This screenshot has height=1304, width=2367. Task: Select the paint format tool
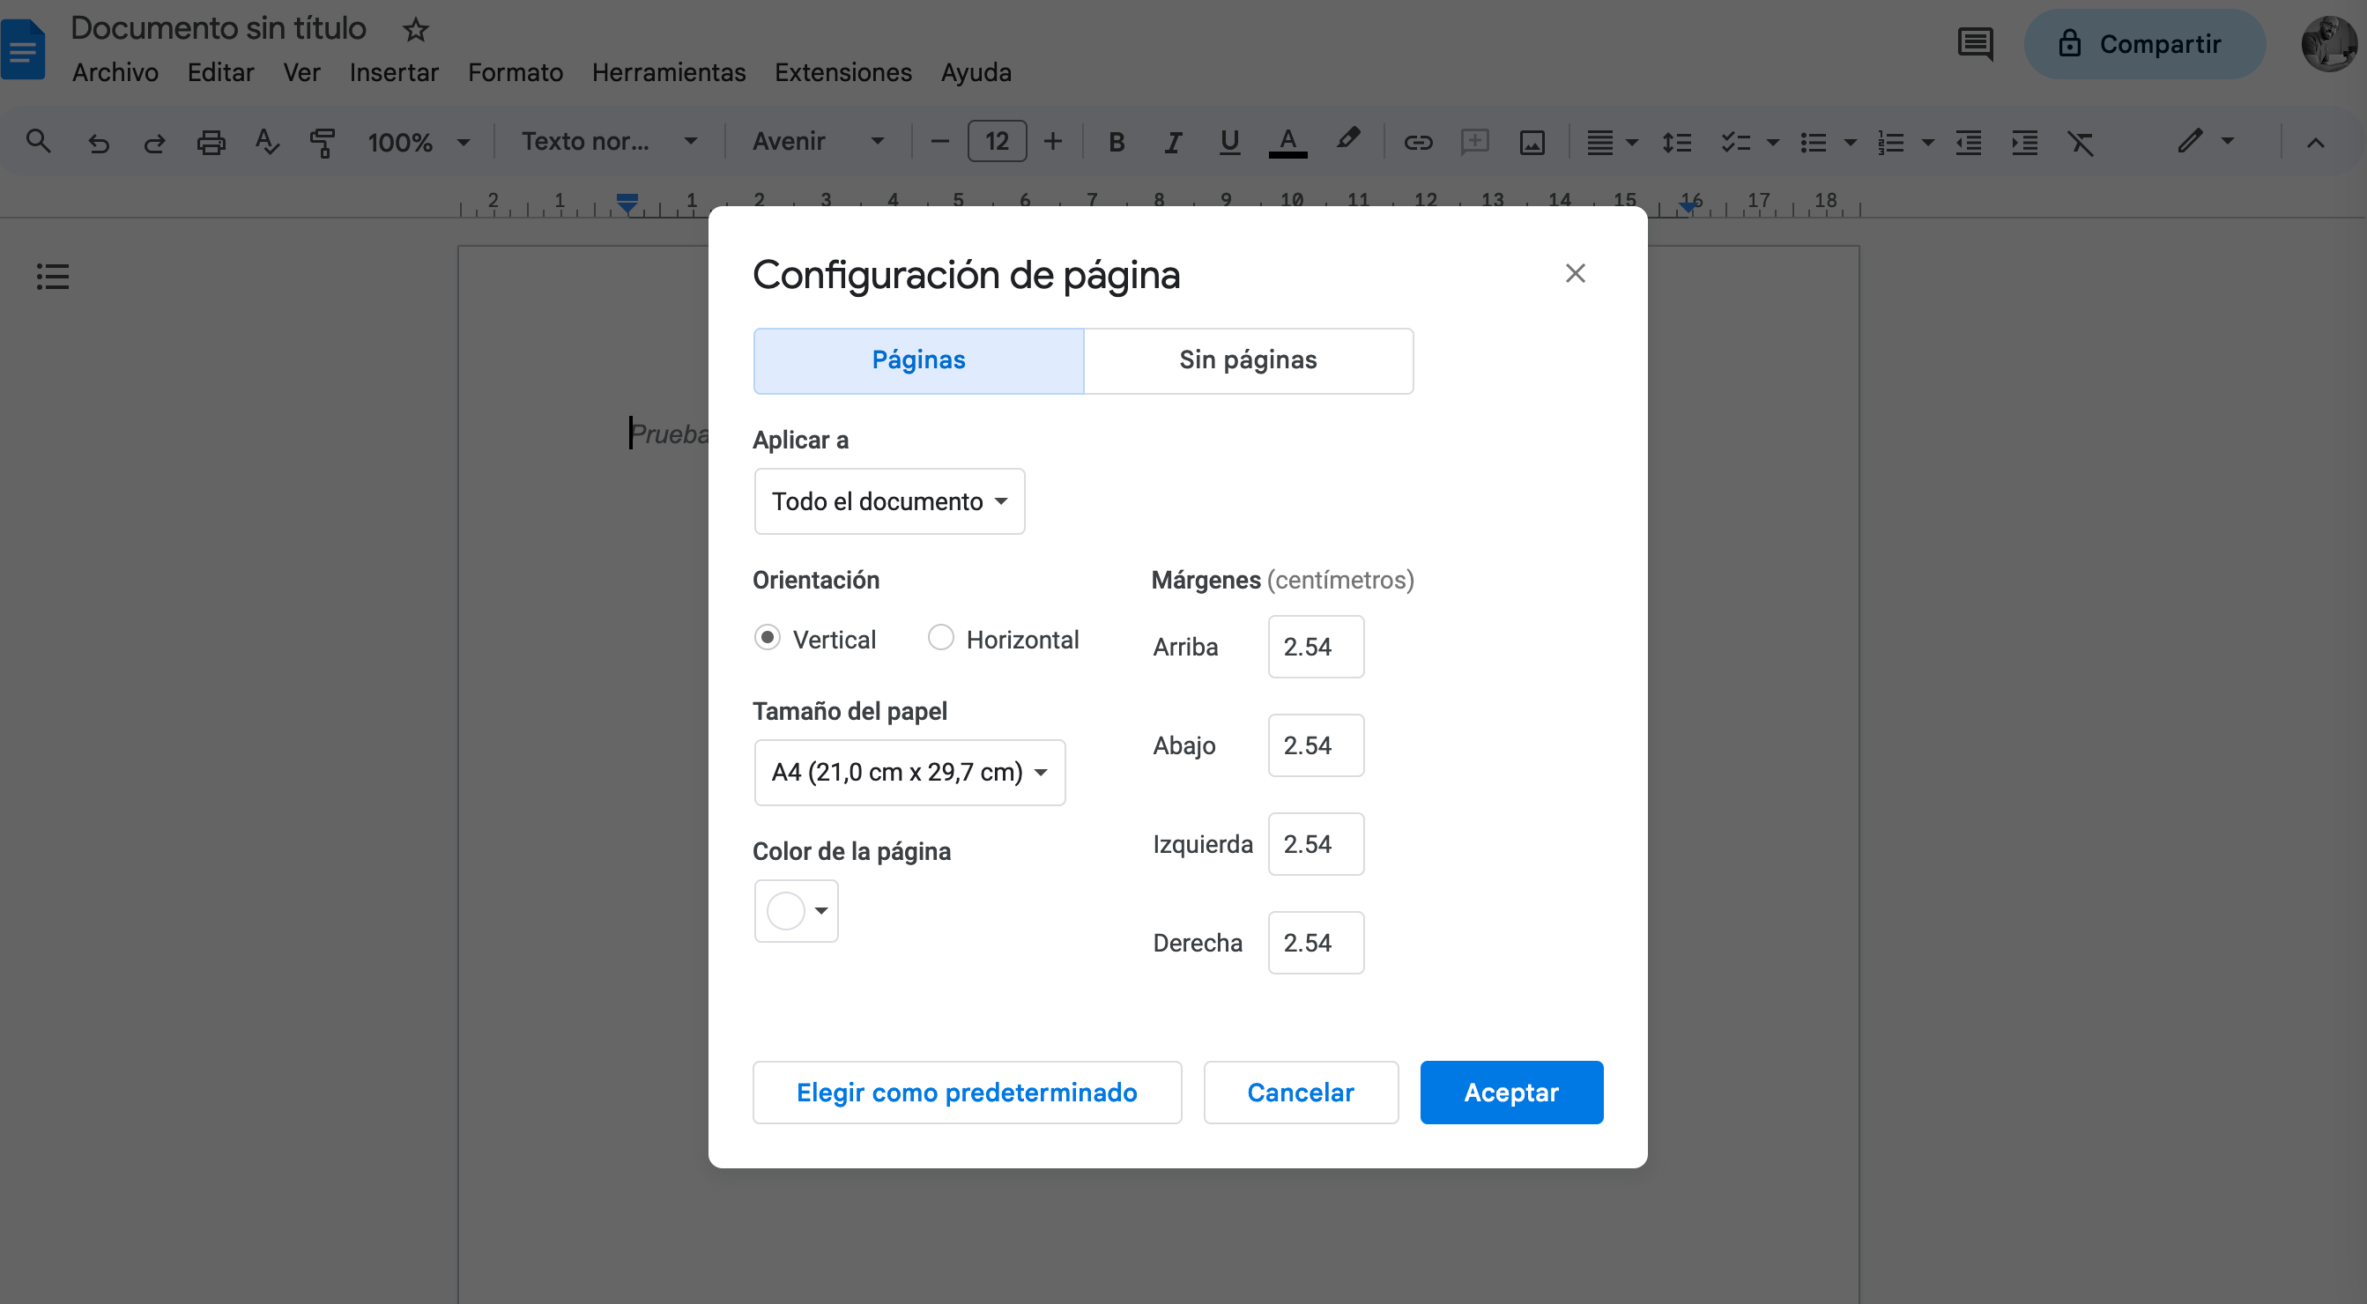322,142
